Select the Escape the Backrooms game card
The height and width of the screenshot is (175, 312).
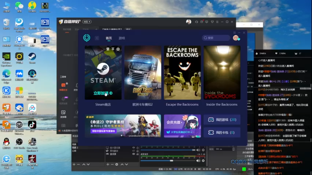(x=182, y=73)
